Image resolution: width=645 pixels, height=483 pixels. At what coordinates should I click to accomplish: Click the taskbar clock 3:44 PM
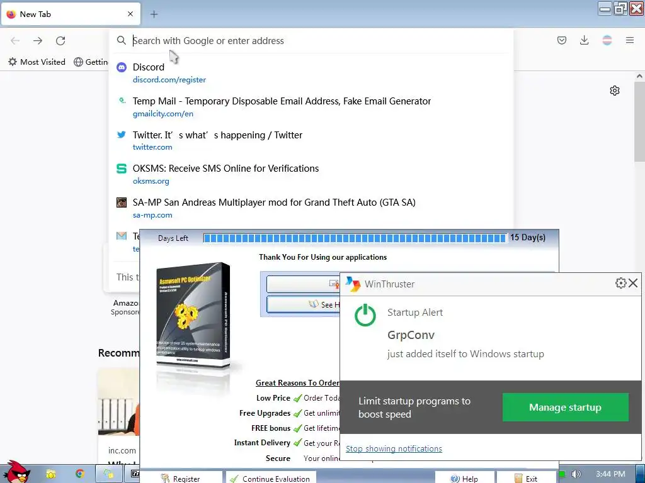point(610,474)
